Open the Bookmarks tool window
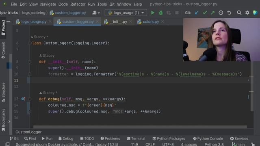This screenshot has height=146, width=260. point(3,120)
